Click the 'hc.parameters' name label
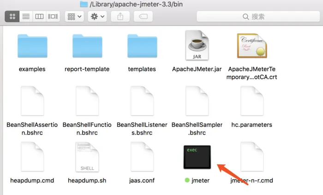This screenshot has height=195, width=323. [252, 125]
